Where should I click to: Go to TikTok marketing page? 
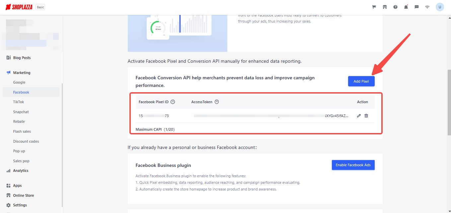19,102
